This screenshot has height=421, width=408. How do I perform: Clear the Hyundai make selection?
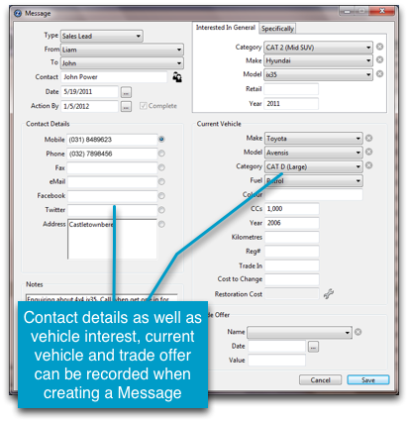tap(379, 59)
